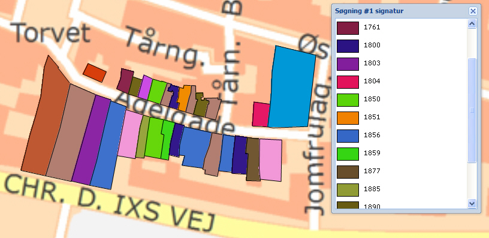Click the magenta parcel beside the cyan parcel
Screen dimensions: 489x238
(x=261, y=115)
